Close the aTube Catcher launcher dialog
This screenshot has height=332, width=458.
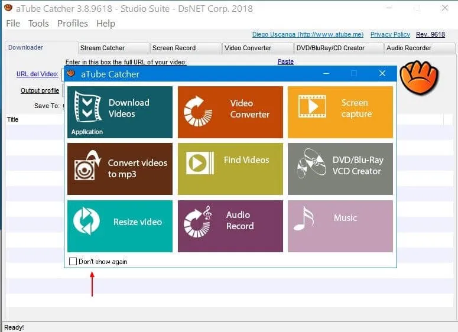point(382,73)
